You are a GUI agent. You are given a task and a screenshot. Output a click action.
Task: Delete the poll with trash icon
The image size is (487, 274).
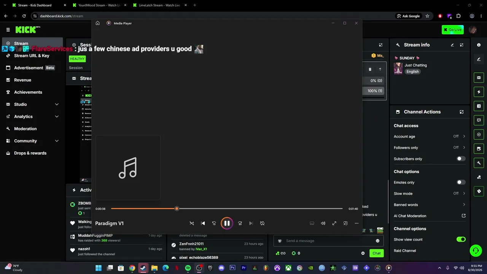point(370,69)
